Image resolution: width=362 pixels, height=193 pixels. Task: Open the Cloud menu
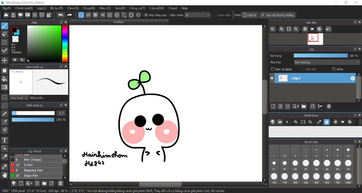[173, 8]
